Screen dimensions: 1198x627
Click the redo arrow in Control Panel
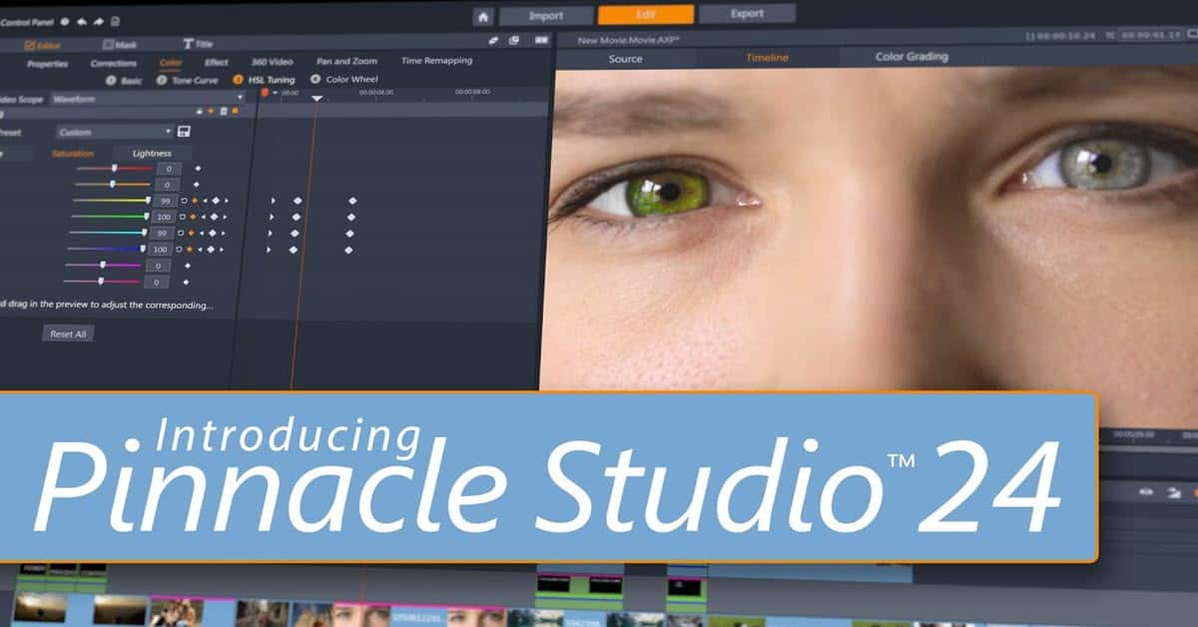coord(98,21)
